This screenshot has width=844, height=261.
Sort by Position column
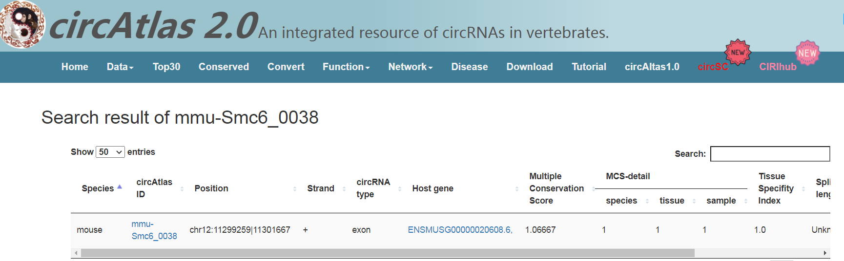tap(295, 188)
